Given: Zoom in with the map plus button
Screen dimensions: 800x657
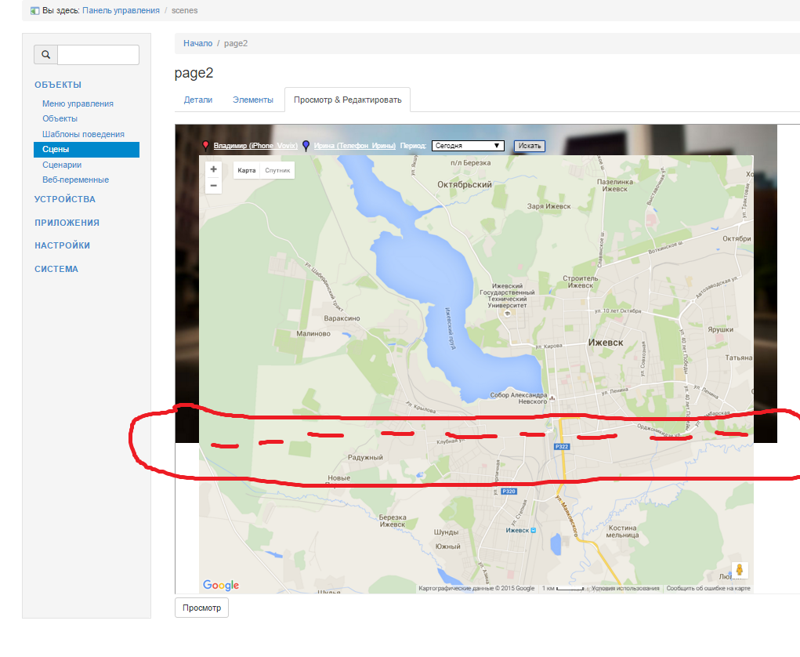Looking at the screenshot, I should pos(214,169).
